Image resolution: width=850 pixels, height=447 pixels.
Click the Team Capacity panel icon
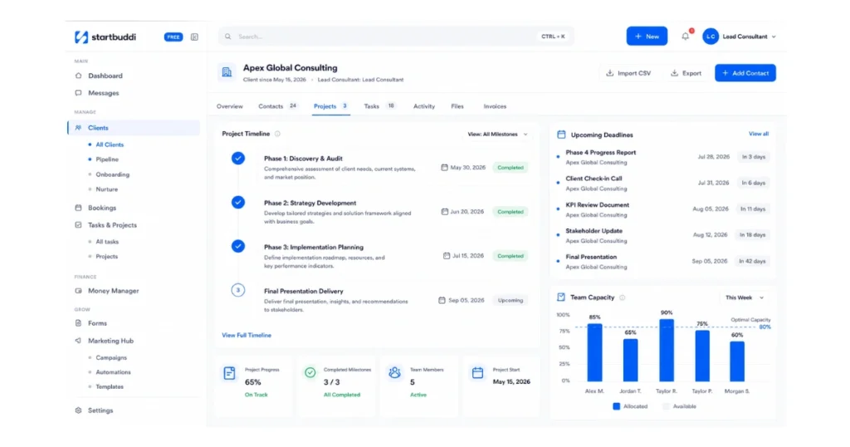point(561,297)
